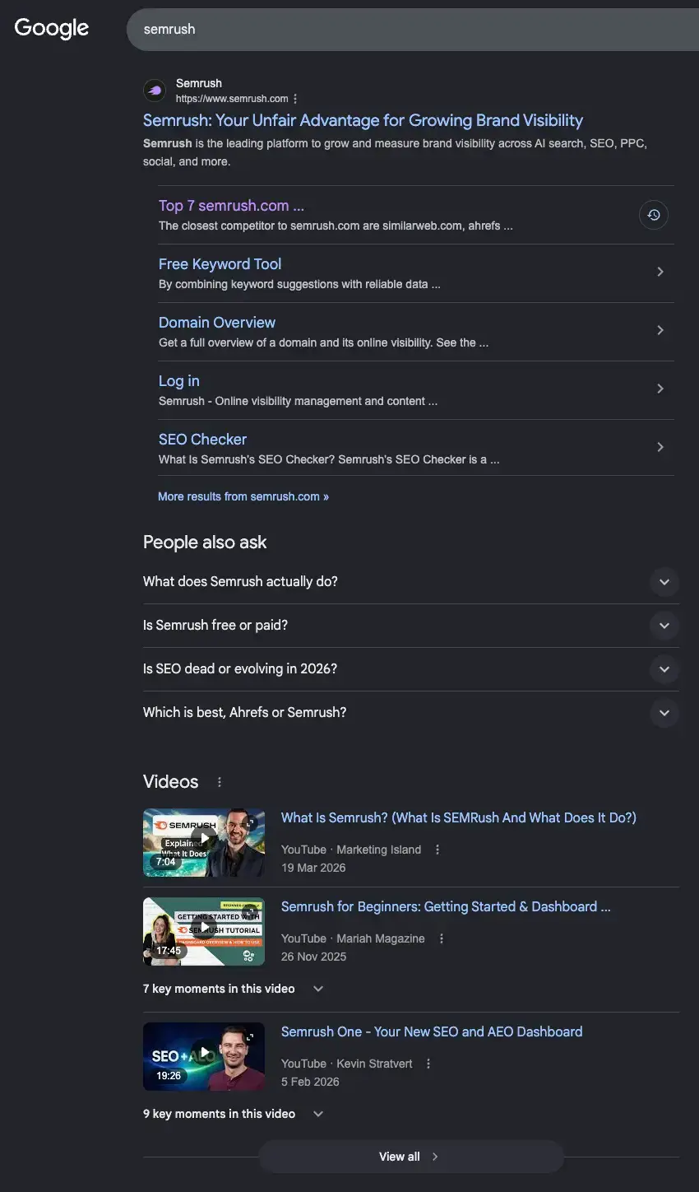
Task: Play the Semrush for Beginners video thumbnail
Action: (x=204, y=931)
